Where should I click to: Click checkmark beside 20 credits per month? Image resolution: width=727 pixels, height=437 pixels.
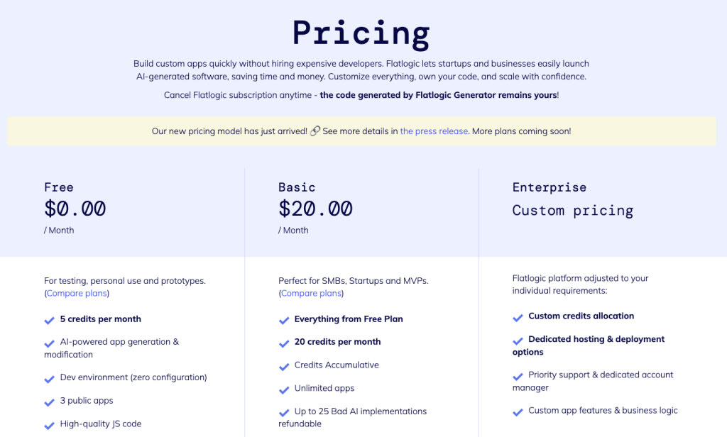point(284,343)
